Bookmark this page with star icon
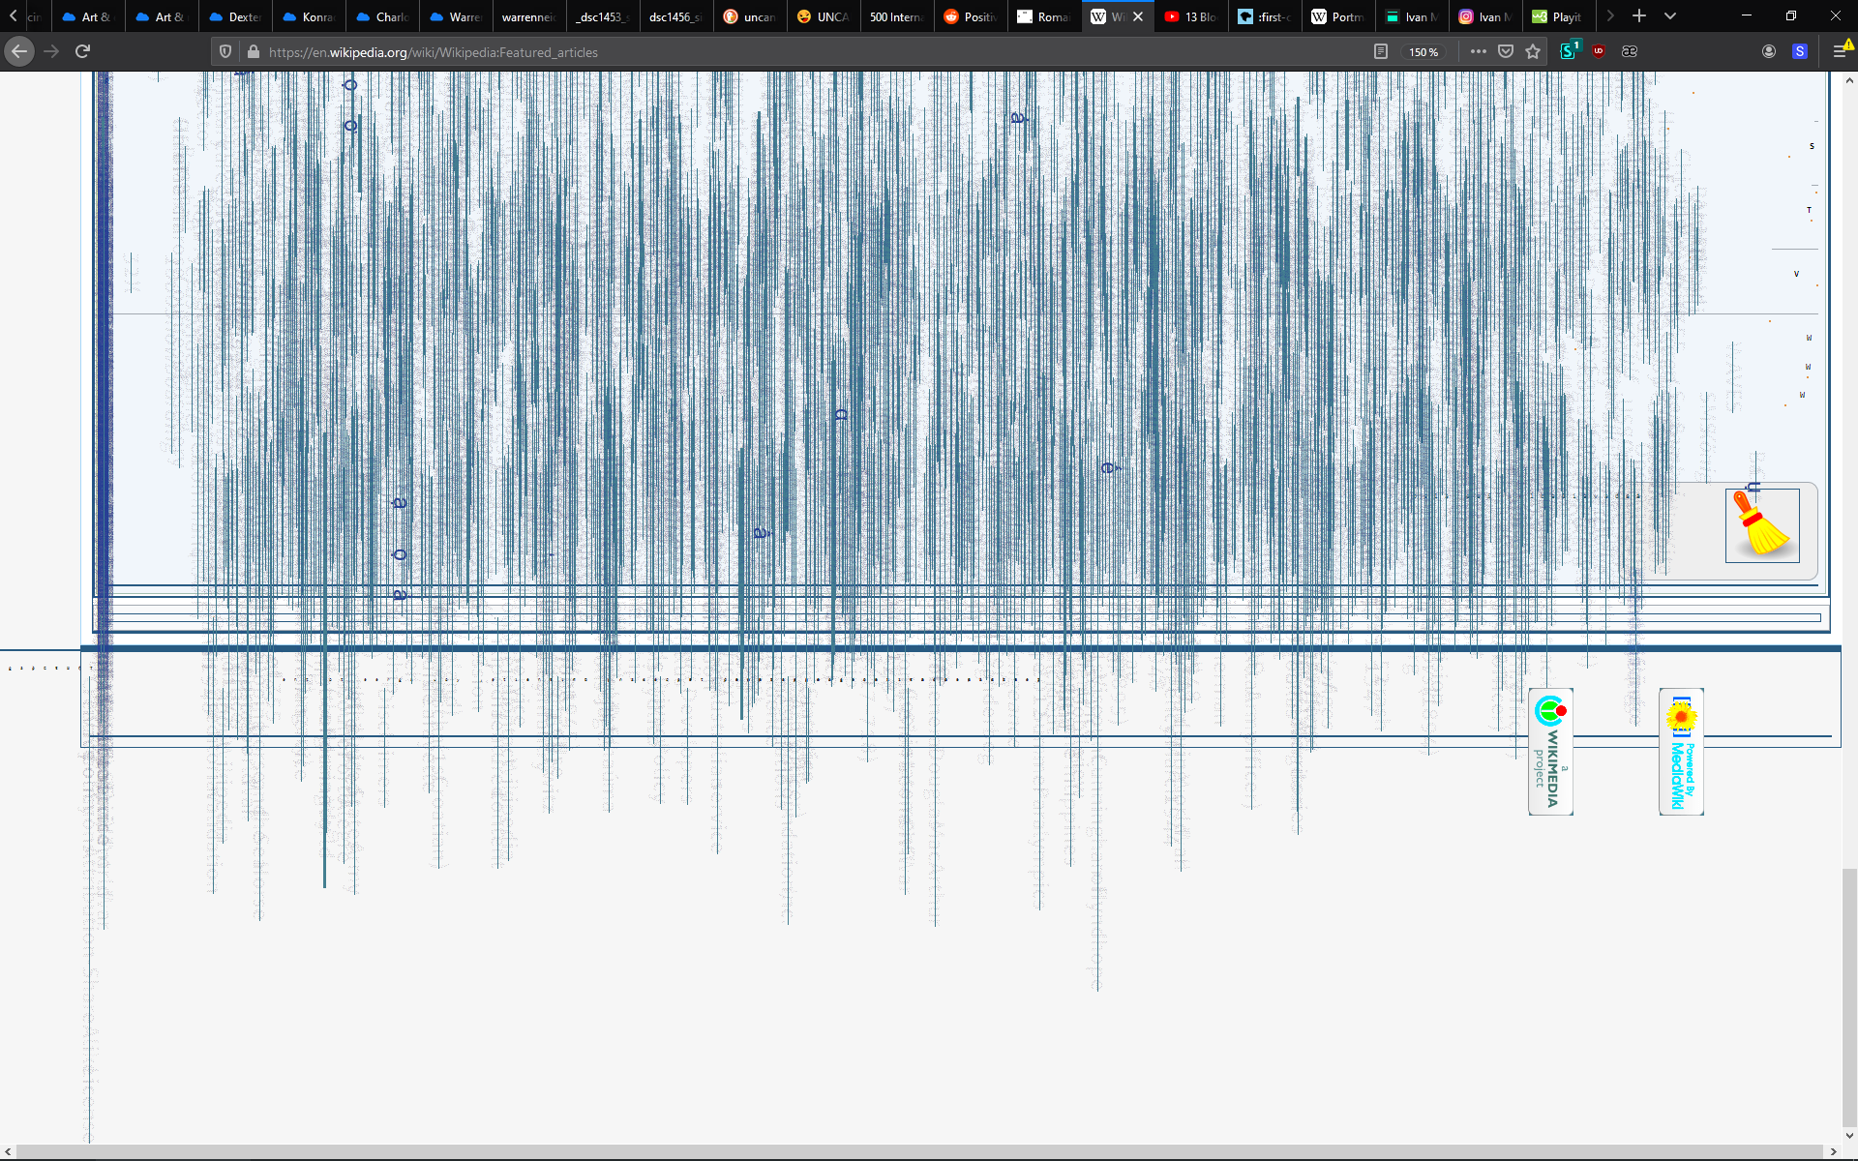 [1533, 52]
